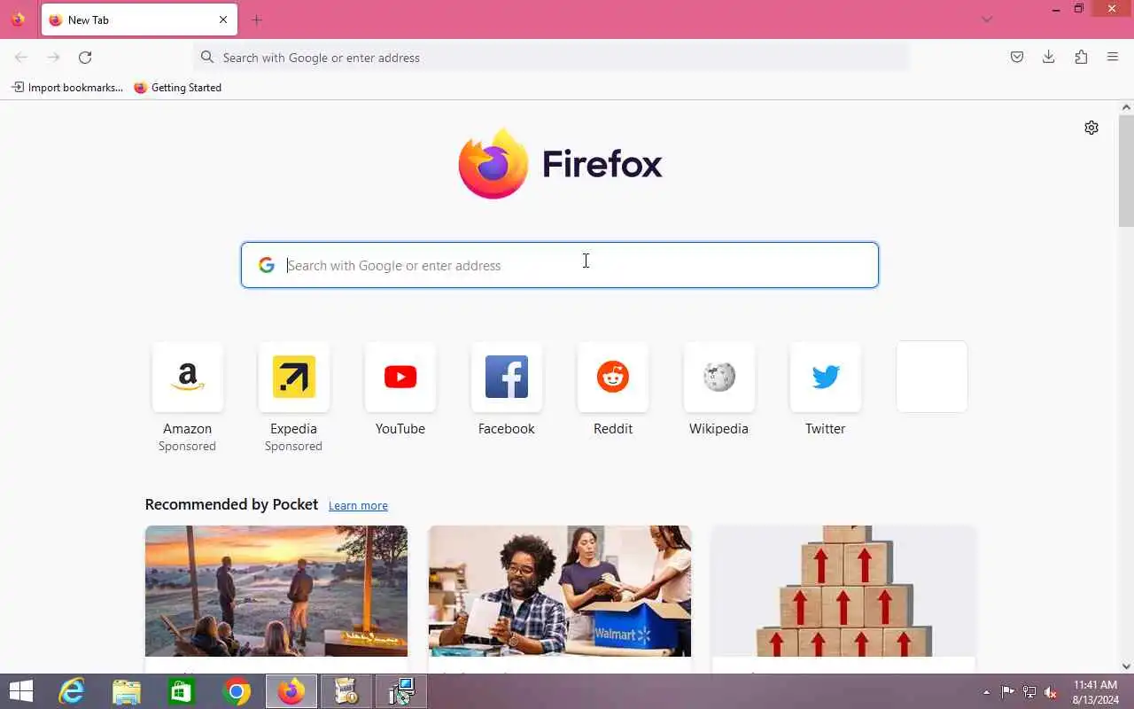Screen dimensions: 1134x709
Task: Show hidden system tray icons arrow
Action: [x=987, y=692]
